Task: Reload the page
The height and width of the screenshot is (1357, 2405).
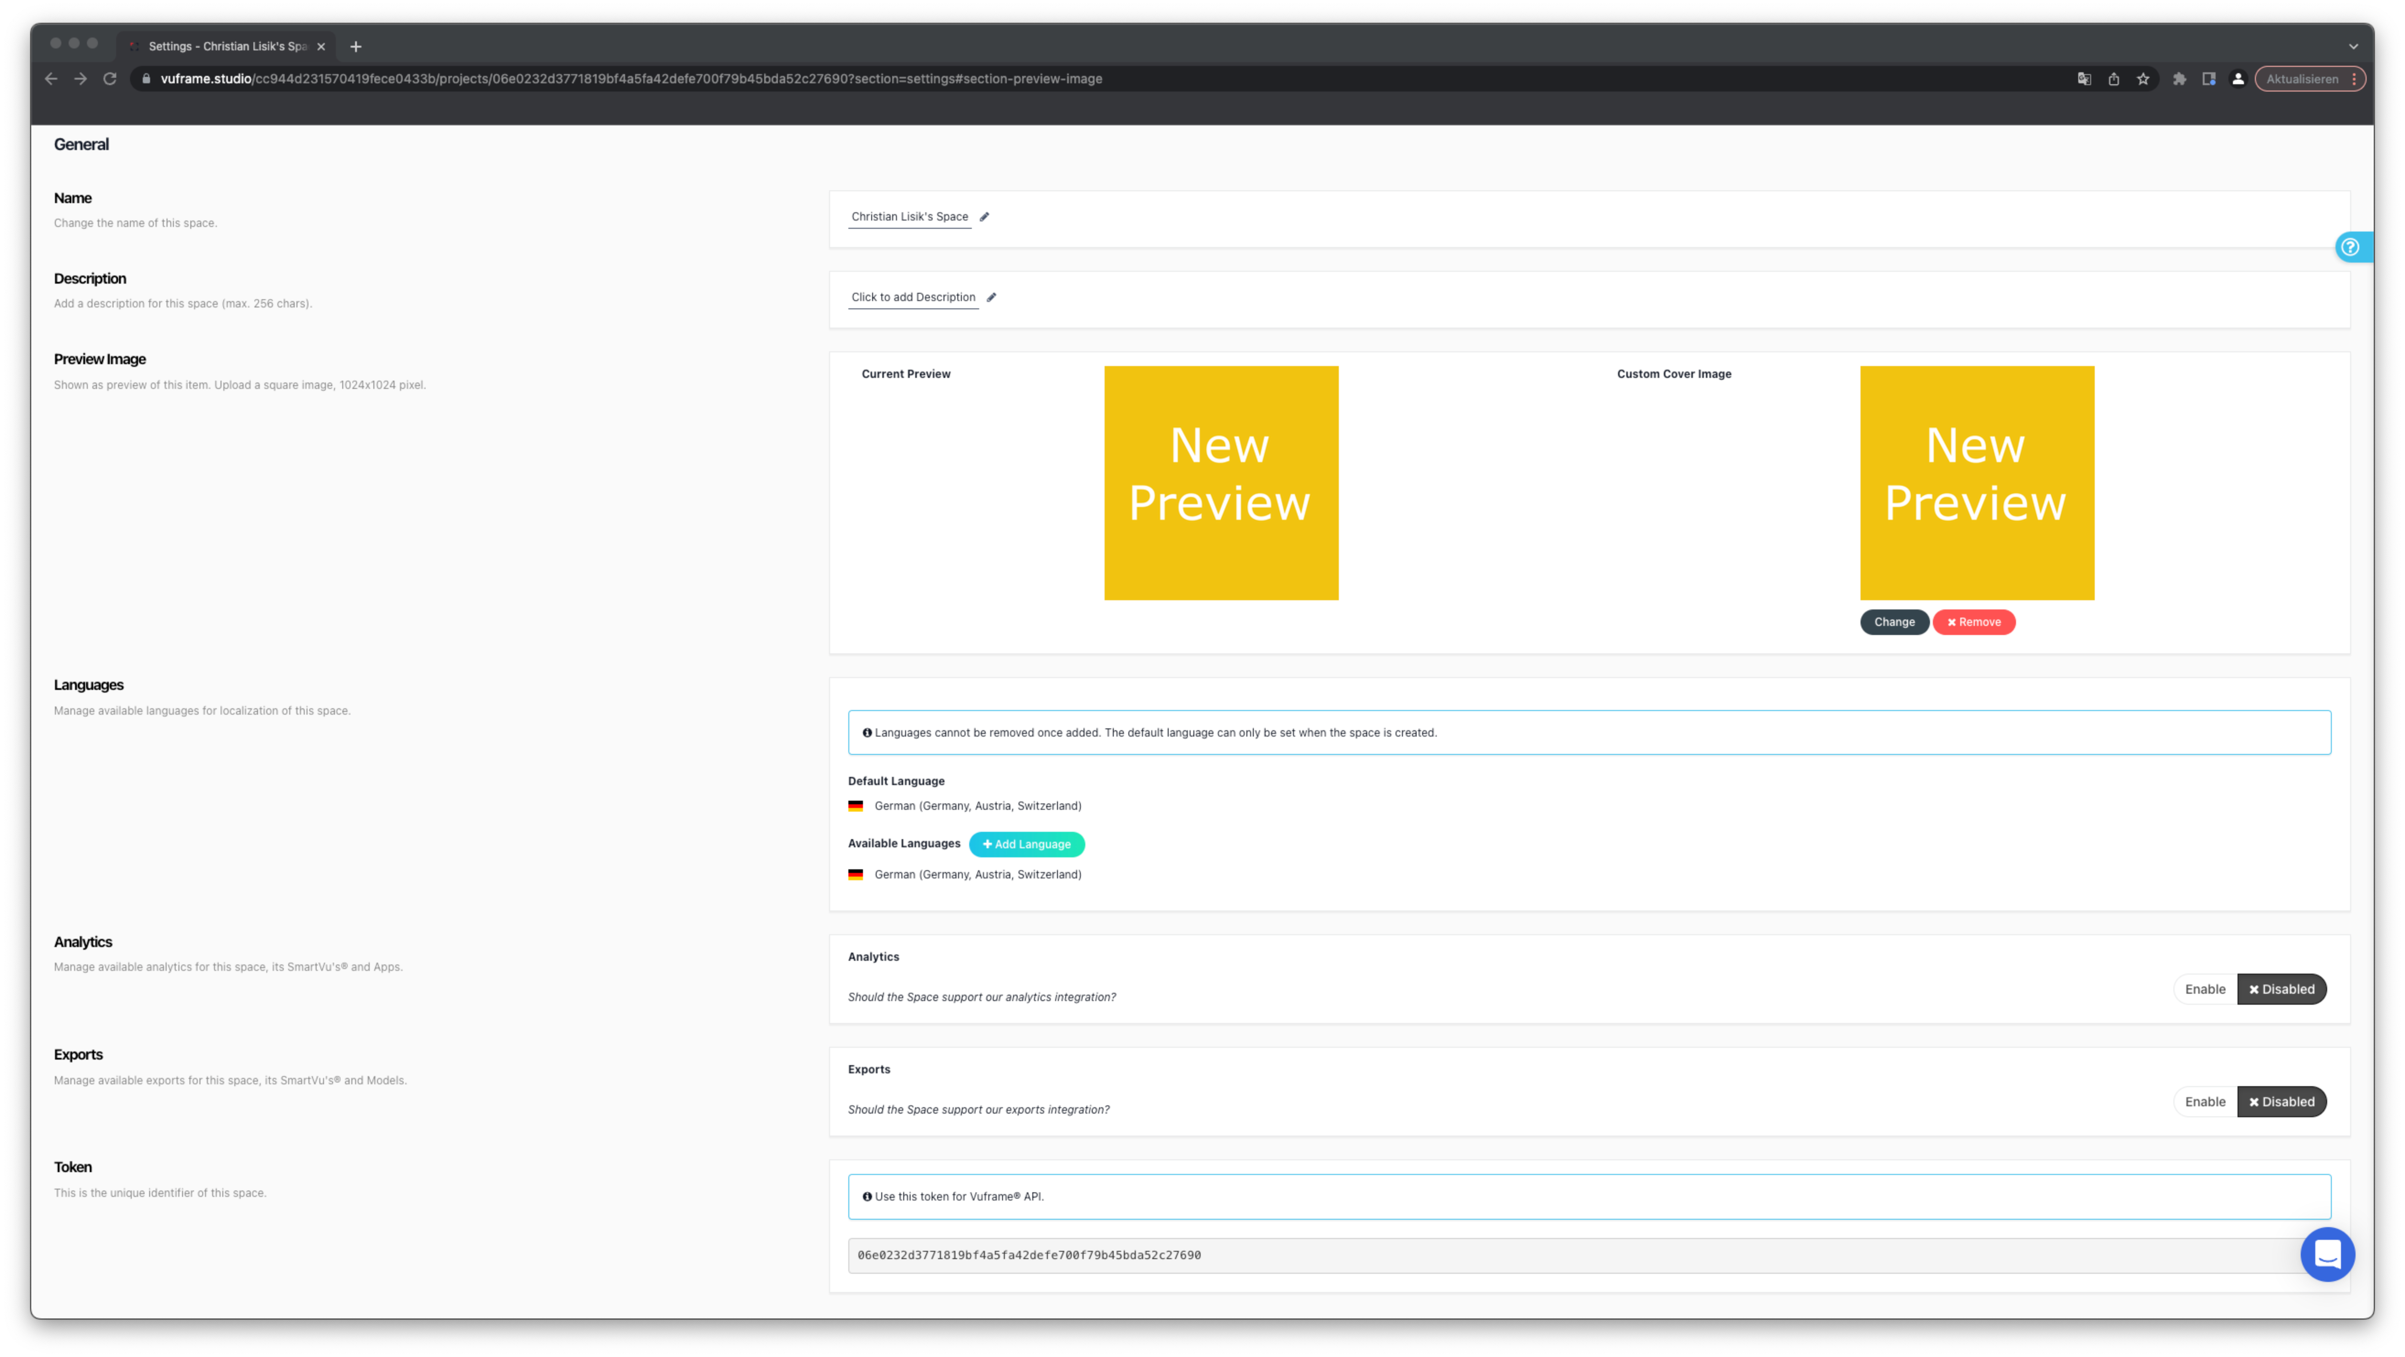Action: pyautogui.click(x=110, y=79)
